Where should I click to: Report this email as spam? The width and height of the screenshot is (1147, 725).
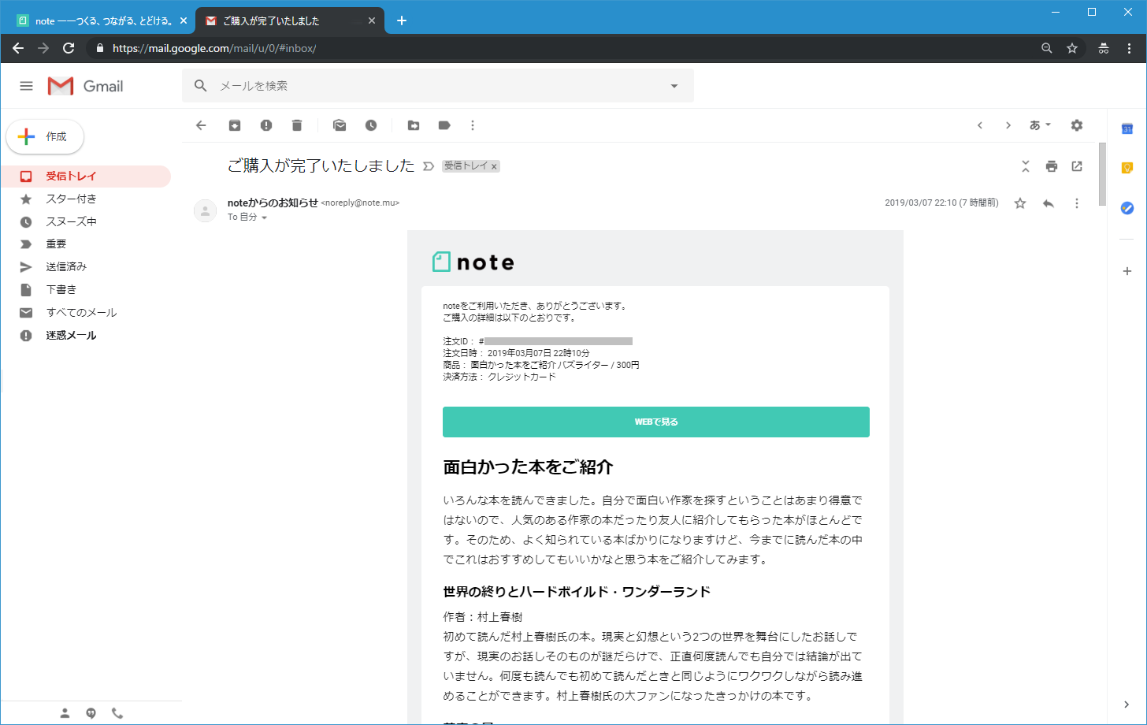tap(266, 125)
